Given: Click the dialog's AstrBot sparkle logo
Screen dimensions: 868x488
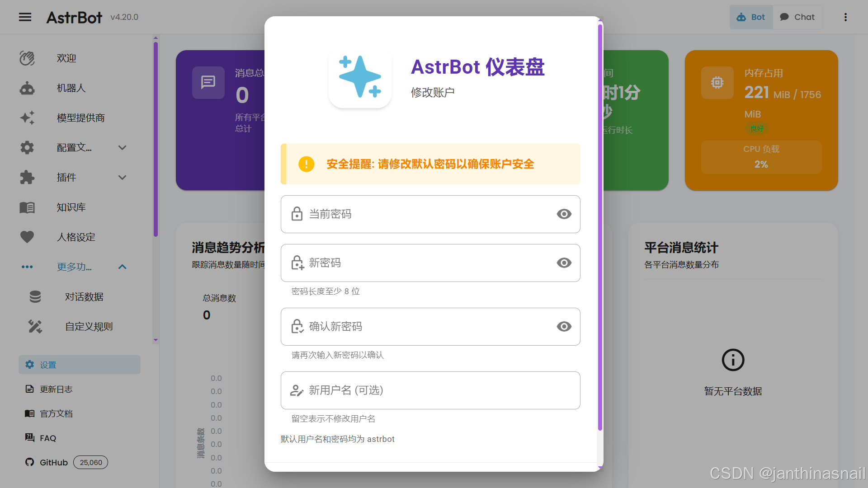Looking at the screenshot, I should [x=360, y=77].
